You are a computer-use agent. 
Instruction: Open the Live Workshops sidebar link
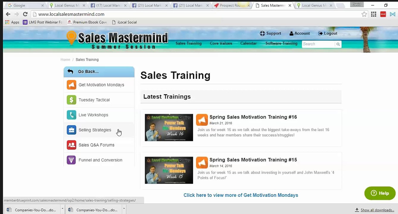[93, 115]
